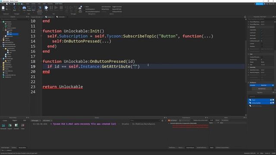
Task: Click the return Unlockable code line
Action: 63,87
